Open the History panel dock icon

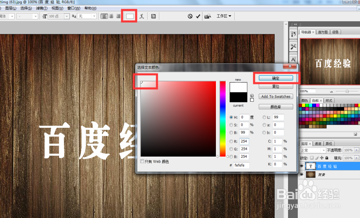(293, 34)
